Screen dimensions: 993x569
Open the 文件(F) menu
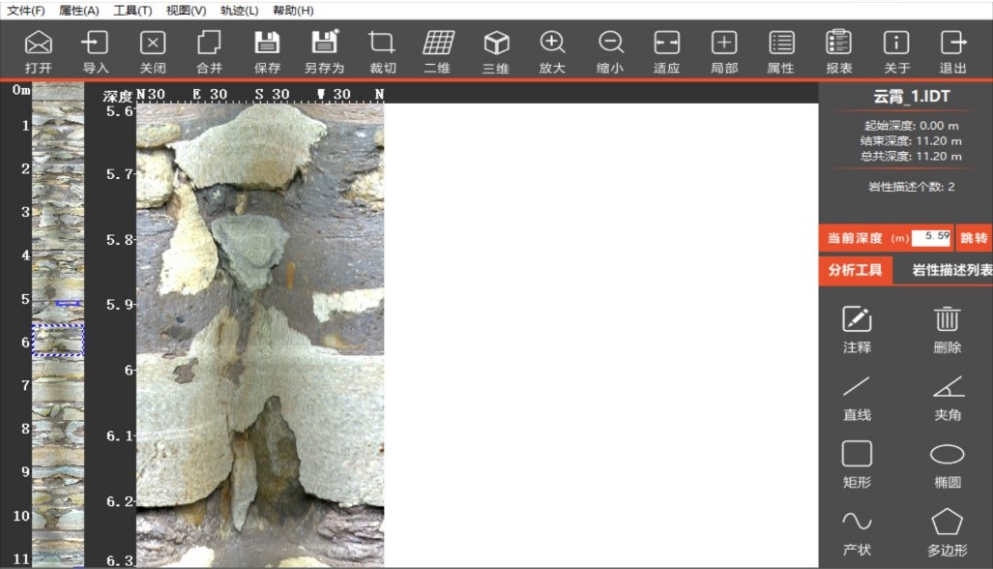26,10
